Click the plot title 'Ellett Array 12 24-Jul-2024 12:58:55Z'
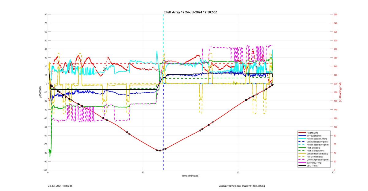This screenshot has width=368, height=191. coord(191,12)
